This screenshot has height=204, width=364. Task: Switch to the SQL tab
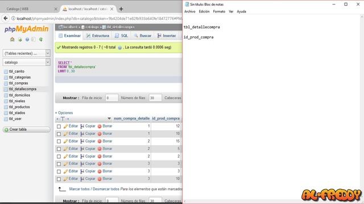[121, 36]
